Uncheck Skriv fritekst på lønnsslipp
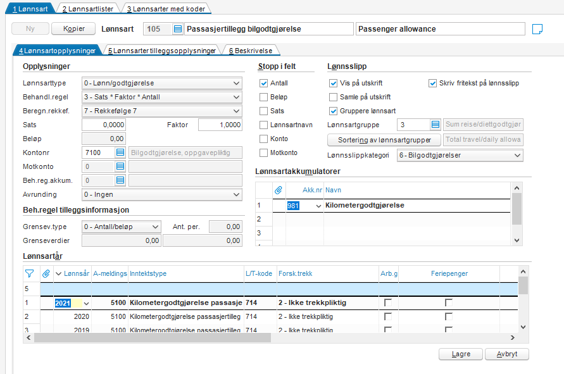Screen dimensions: 564x374 pyautogui.click(x=433, y=83)
